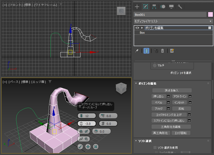Click the 押し出し button
The image size is (214, 155).
coord(159,96)
